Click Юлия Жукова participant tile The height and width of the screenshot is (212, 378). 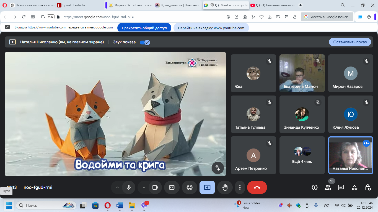tap(351, 114)
